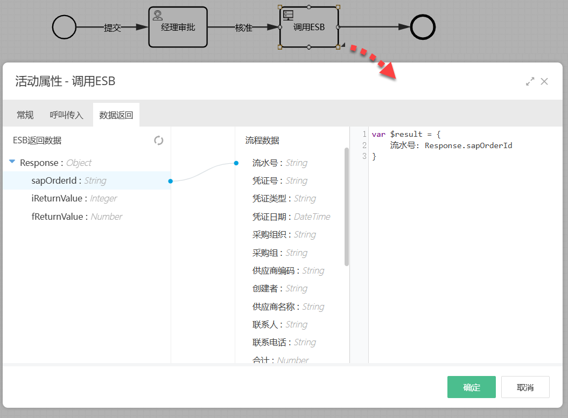The height and width of the screenshot is (418, 568).
Task: Select the 调用ESB service node
Action: click(308, 27)
